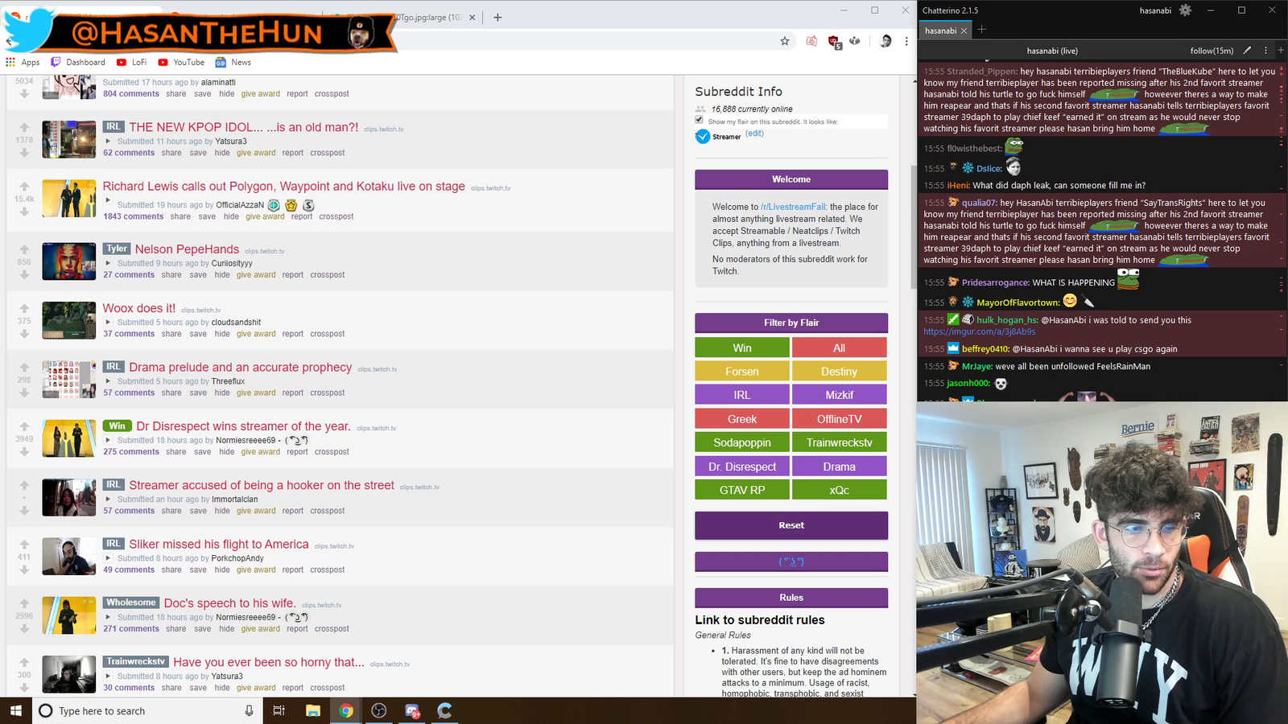This screenshot has width=1288, height=724.
Task: Expand the Nelson PepeHands clip preview
Action: click(x=108, y=264)
